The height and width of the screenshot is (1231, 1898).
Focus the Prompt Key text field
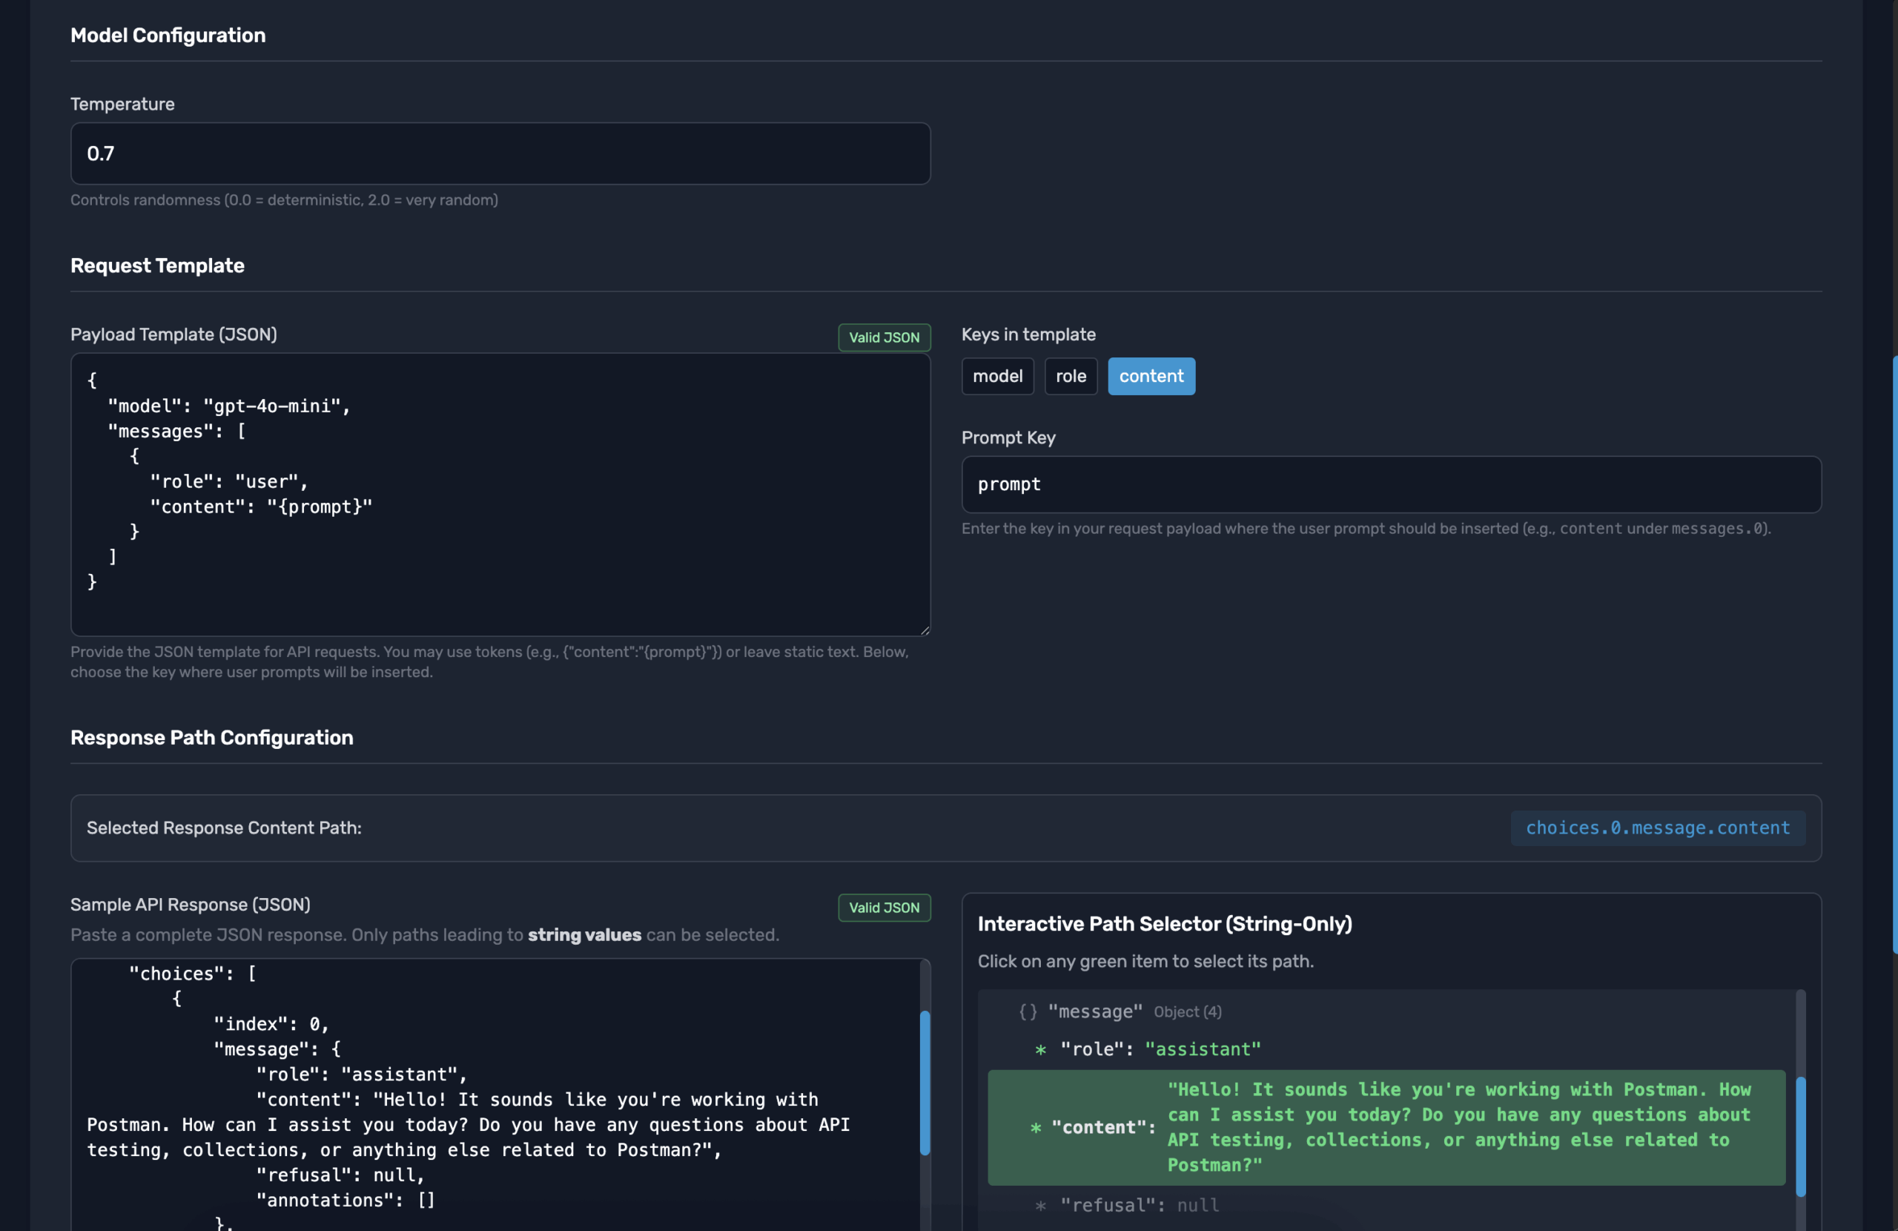1390,485
